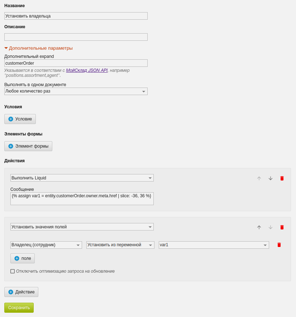
Task: Enable Отключить оптимизацию запроса на обновление checkbox
Action: (x=13, y=271)
